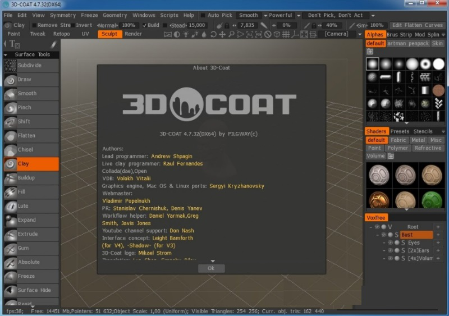
Task: Collapse the Surface Tools section
Action: [6, 54]
